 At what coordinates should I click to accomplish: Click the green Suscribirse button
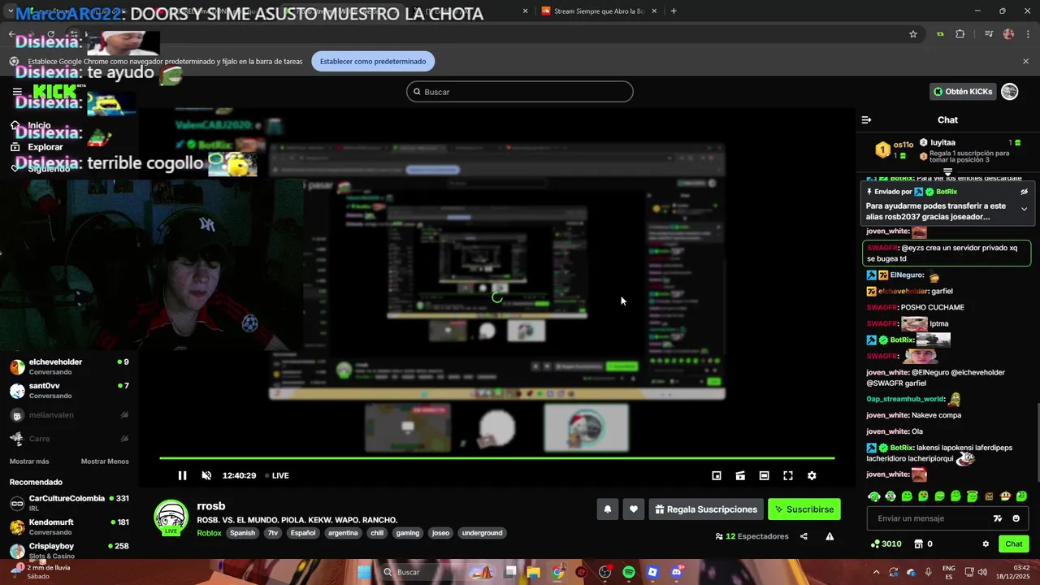coord(804,509)
